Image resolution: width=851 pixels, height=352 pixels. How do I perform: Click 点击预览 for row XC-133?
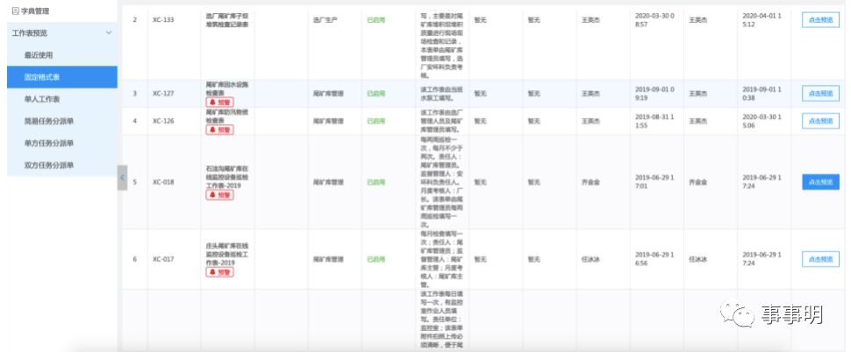pyautogui.click(x=820, y=21)
